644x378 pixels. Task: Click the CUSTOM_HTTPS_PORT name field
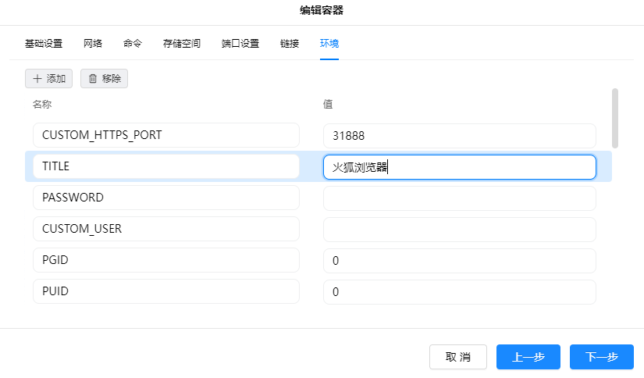tap(166, 135)
